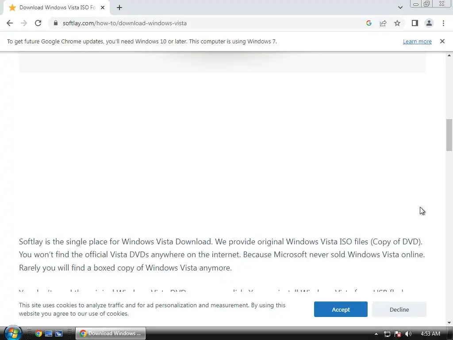Launch Chrome from quick launch bar

[38, 333]
